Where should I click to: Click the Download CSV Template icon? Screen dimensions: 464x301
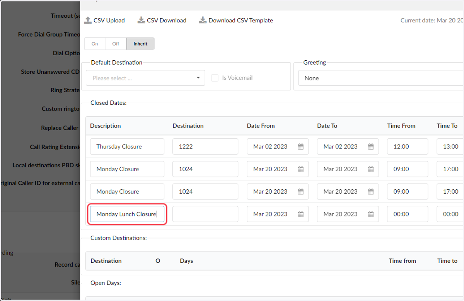203,20
